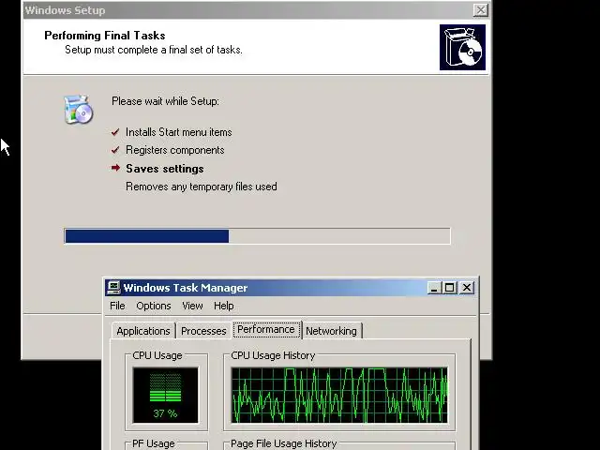The height and width of the screenshot is (450, 600).
Task: Click the Task Manager title bar icon
Action: click(113, 288)
